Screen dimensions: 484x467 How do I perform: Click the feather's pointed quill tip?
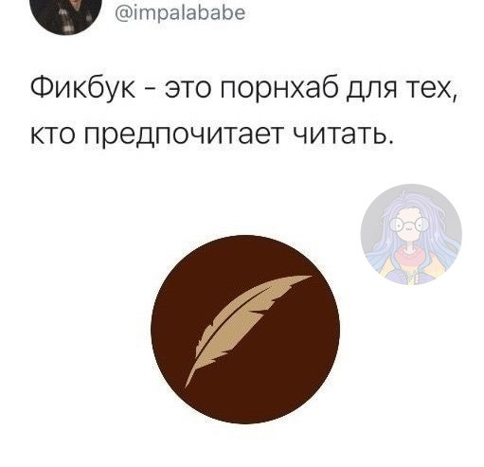tap(188, 383)
